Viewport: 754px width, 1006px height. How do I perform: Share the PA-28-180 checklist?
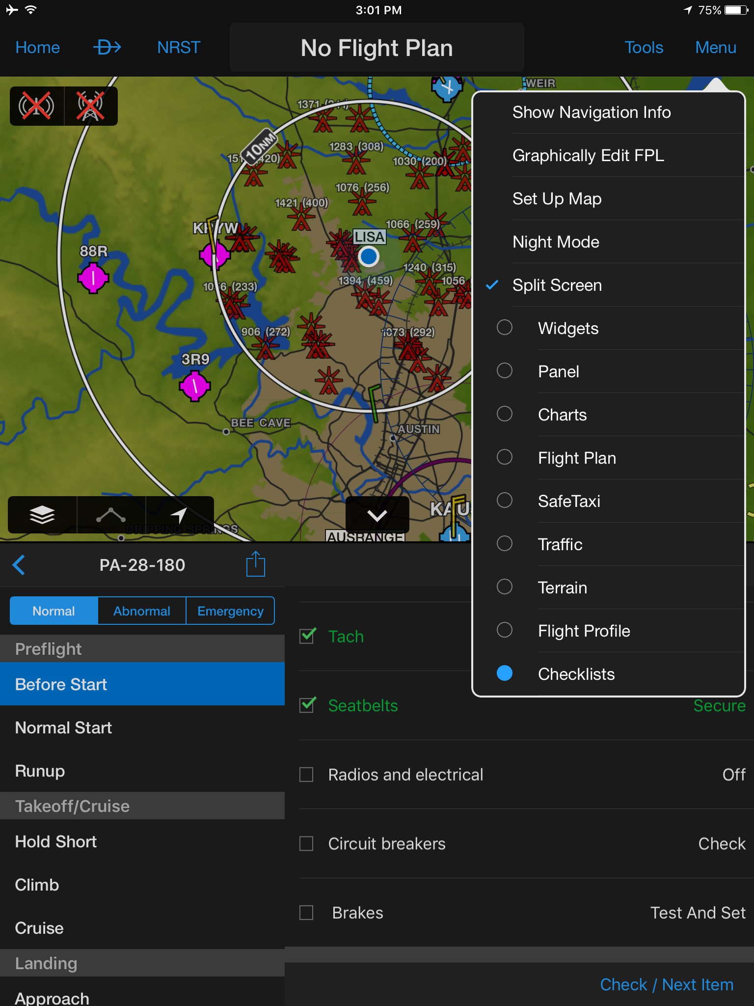click(255, 565)
